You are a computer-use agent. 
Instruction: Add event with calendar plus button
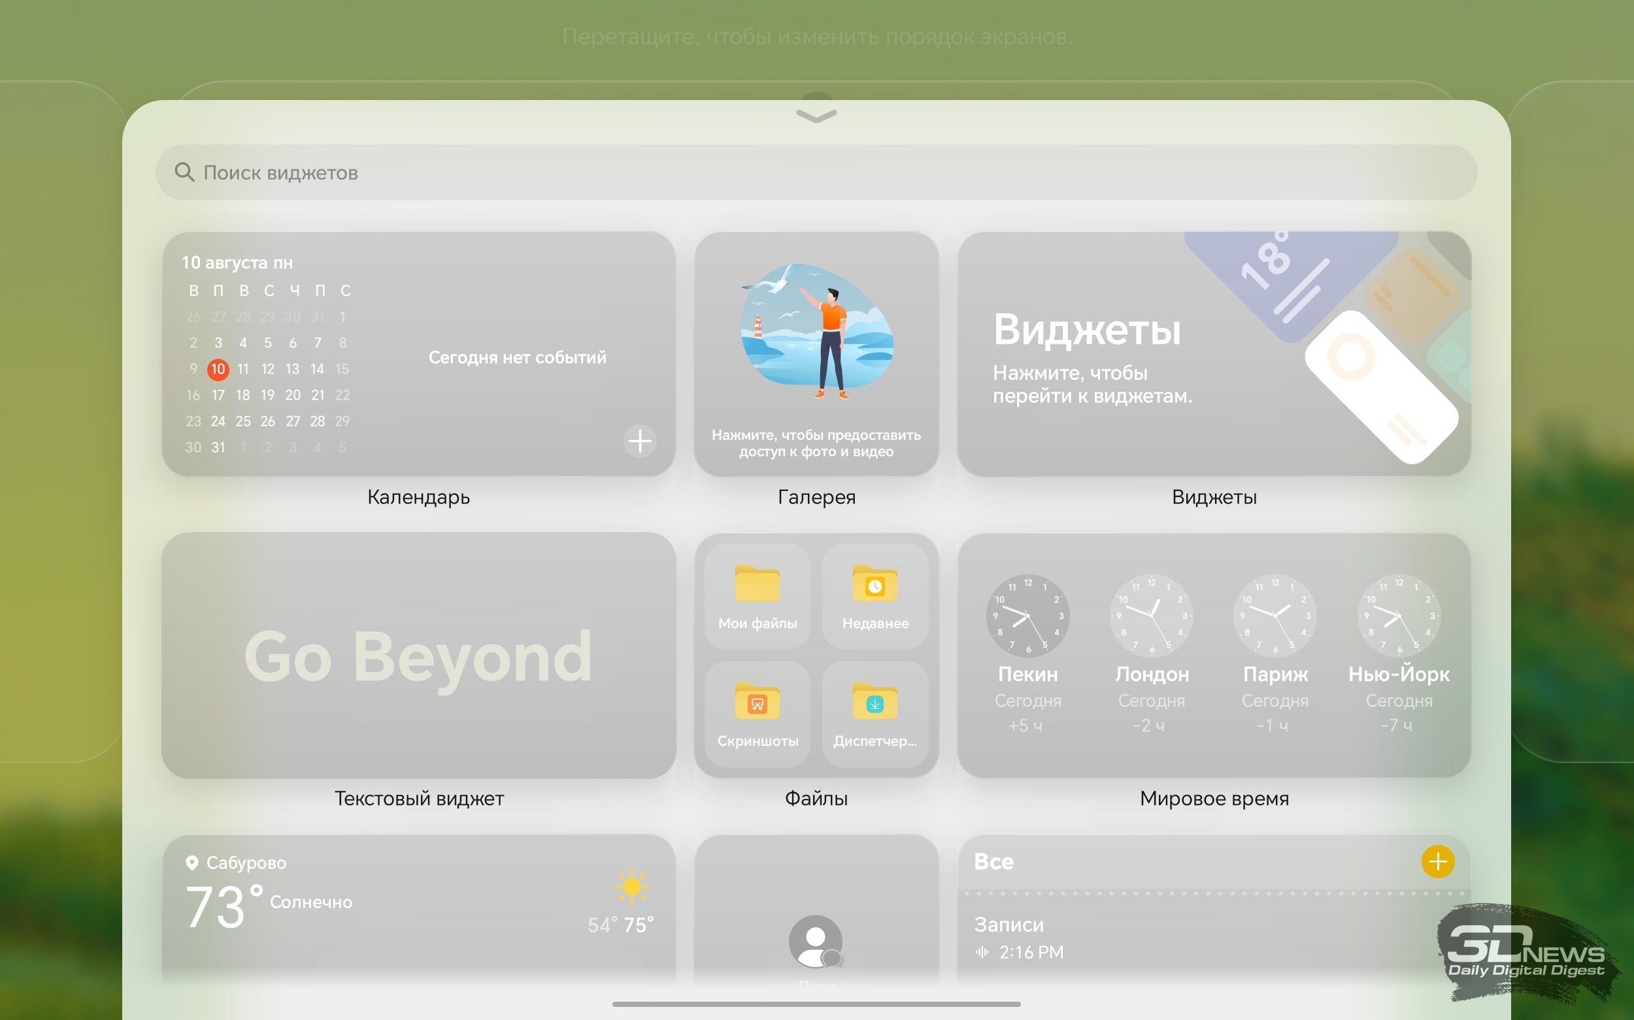(x=639, y=441)
